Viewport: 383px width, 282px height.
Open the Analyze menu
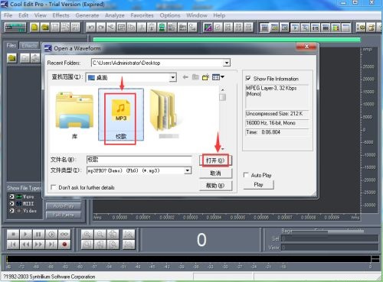pos(115,15)
